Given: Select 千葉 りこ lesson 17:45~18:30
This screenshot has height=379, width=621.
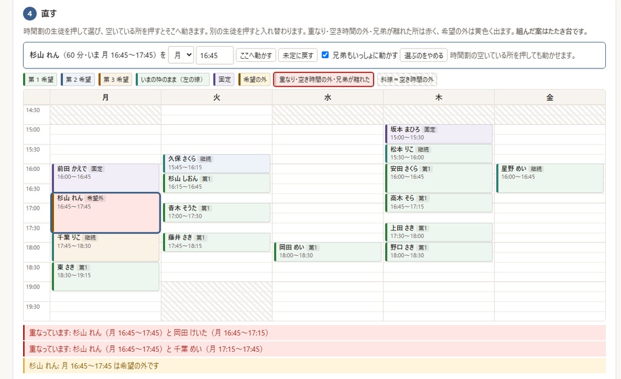Looking at the screenshot, I should [106, 247].
